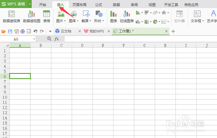This screenshot has width=217, height=138.
Task: Expand the 图片 dropdown arrow
Action: point(65,21)
